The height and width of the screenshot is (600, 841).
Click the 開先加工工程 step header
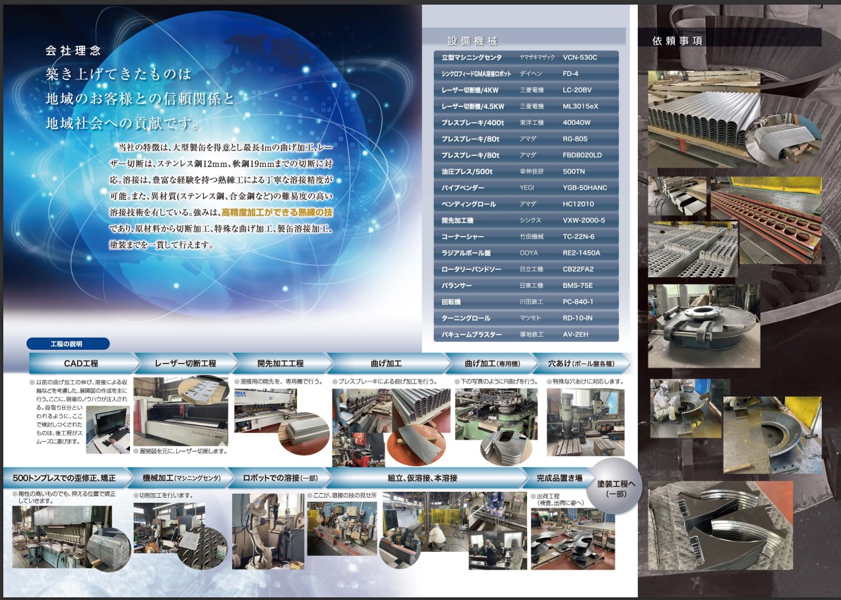(280, 364)
